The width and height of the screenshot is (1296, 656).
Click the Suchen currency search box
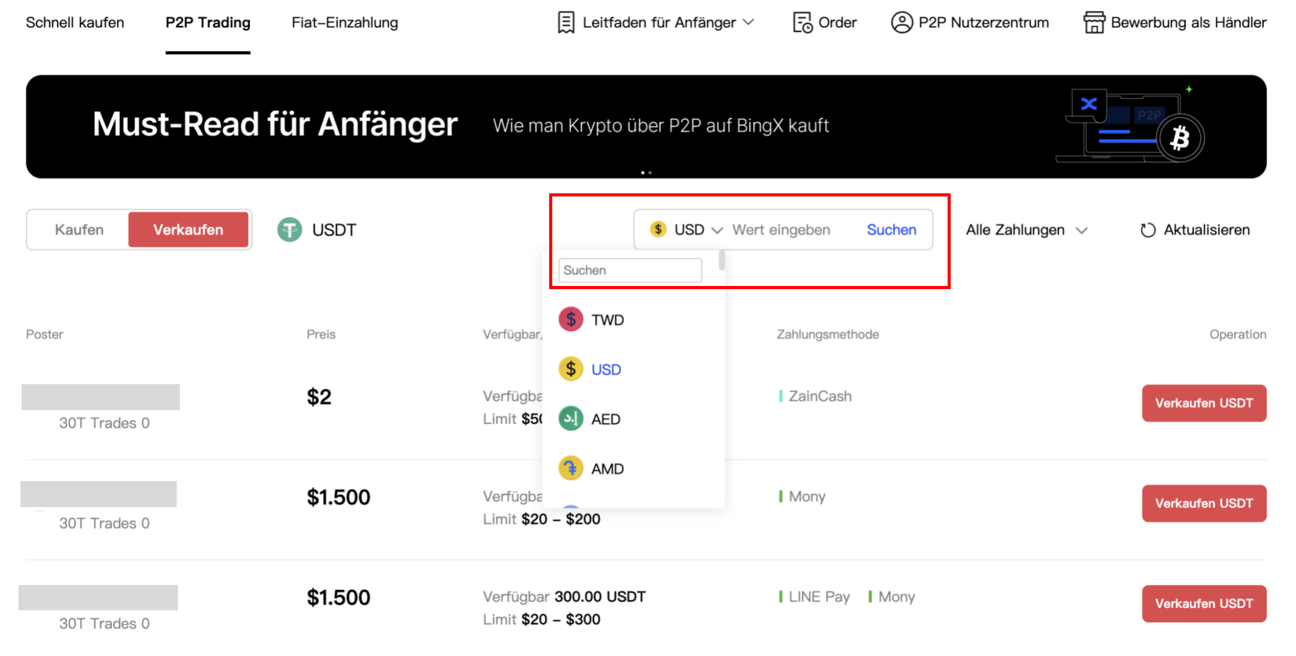click(630, 270)
